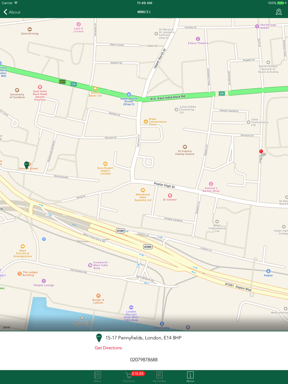The height and width of the screenshot is (384, 288).
Task: Tap Upper North Street bus stop icon
Action: [129, 94]
